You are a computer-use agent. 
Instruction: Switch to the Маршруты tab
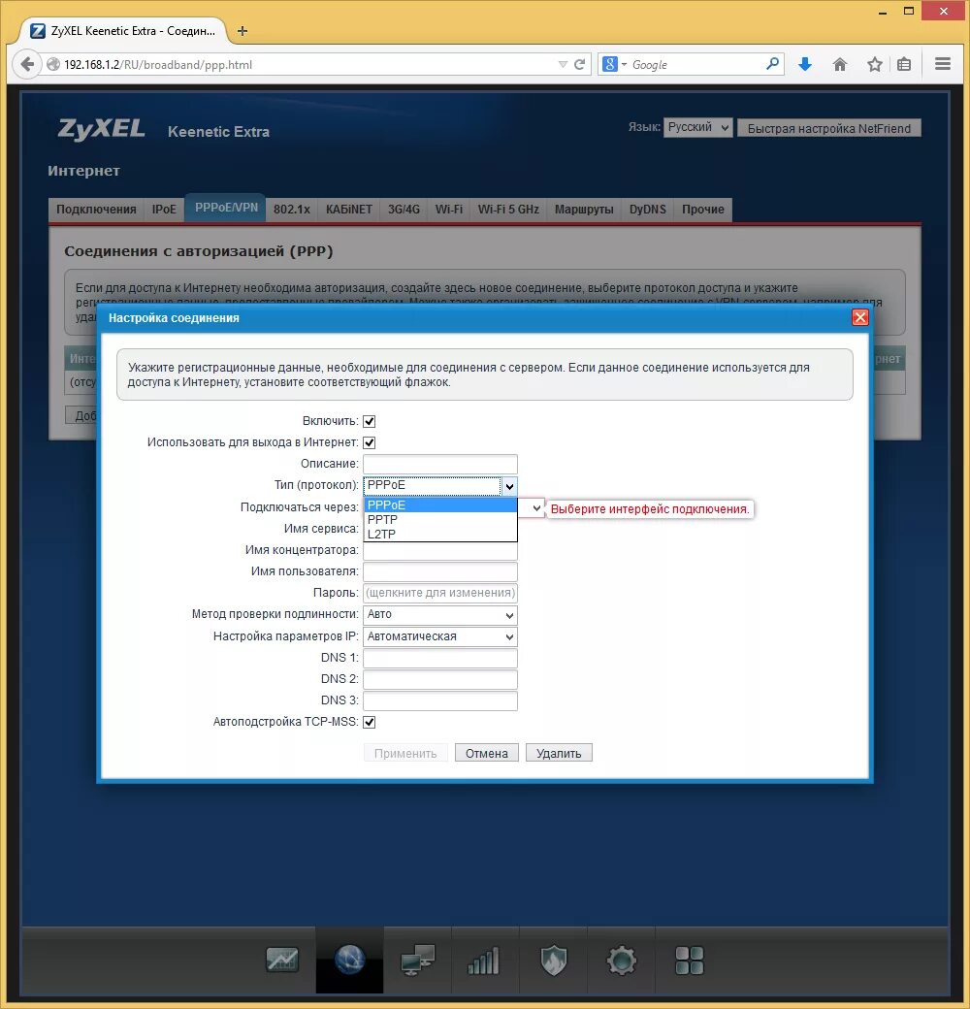(x=584, y=210)
